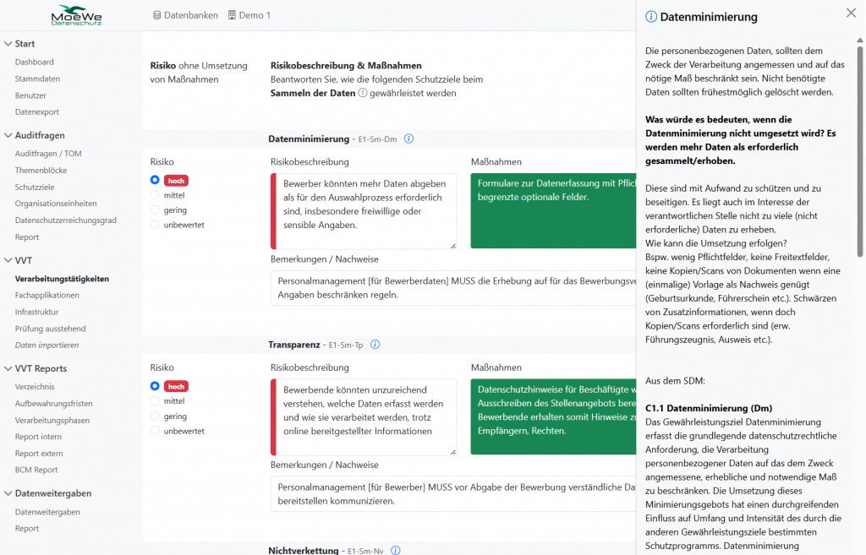Image resolution: width=866 pixels, height=555 pixels.
Task: Click the info icon beside Nichtverkettung heading
Action: pyautogui.click(x=396, y=551)
